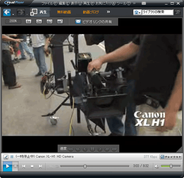Click the clip info edit icon
Viewport: 184px width, 178px height.
coord(6,157)
